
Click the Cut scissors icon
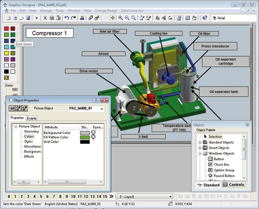tap(45, 18)
